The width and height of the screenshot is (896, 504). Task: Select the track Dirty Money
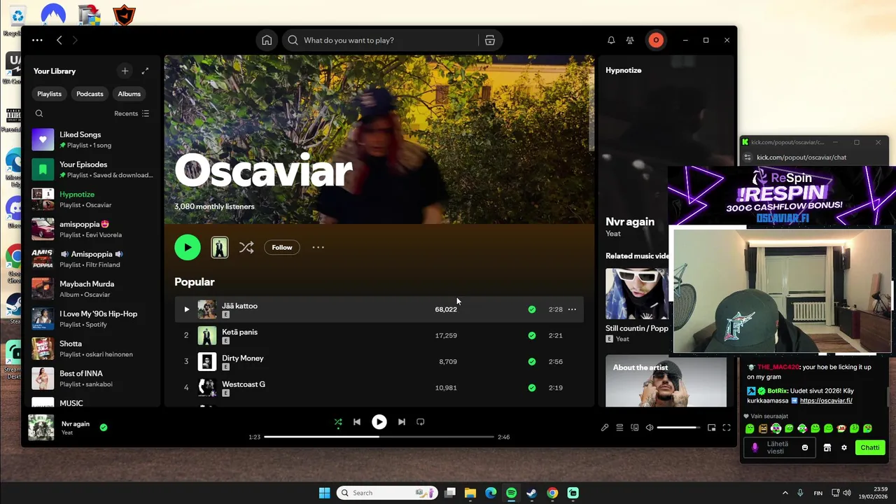(379, 362)
